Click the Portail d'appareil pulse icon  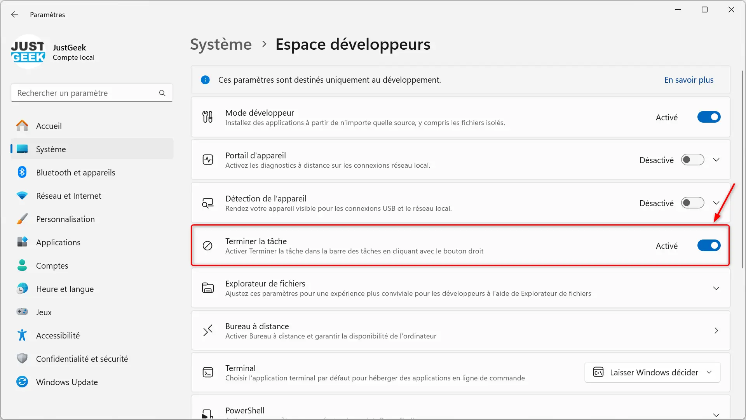(x=208, y=160)
